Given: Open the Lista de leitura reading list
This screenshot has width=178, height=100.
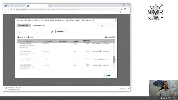Looking at the screenshot, I should click(x=124, y=12).
